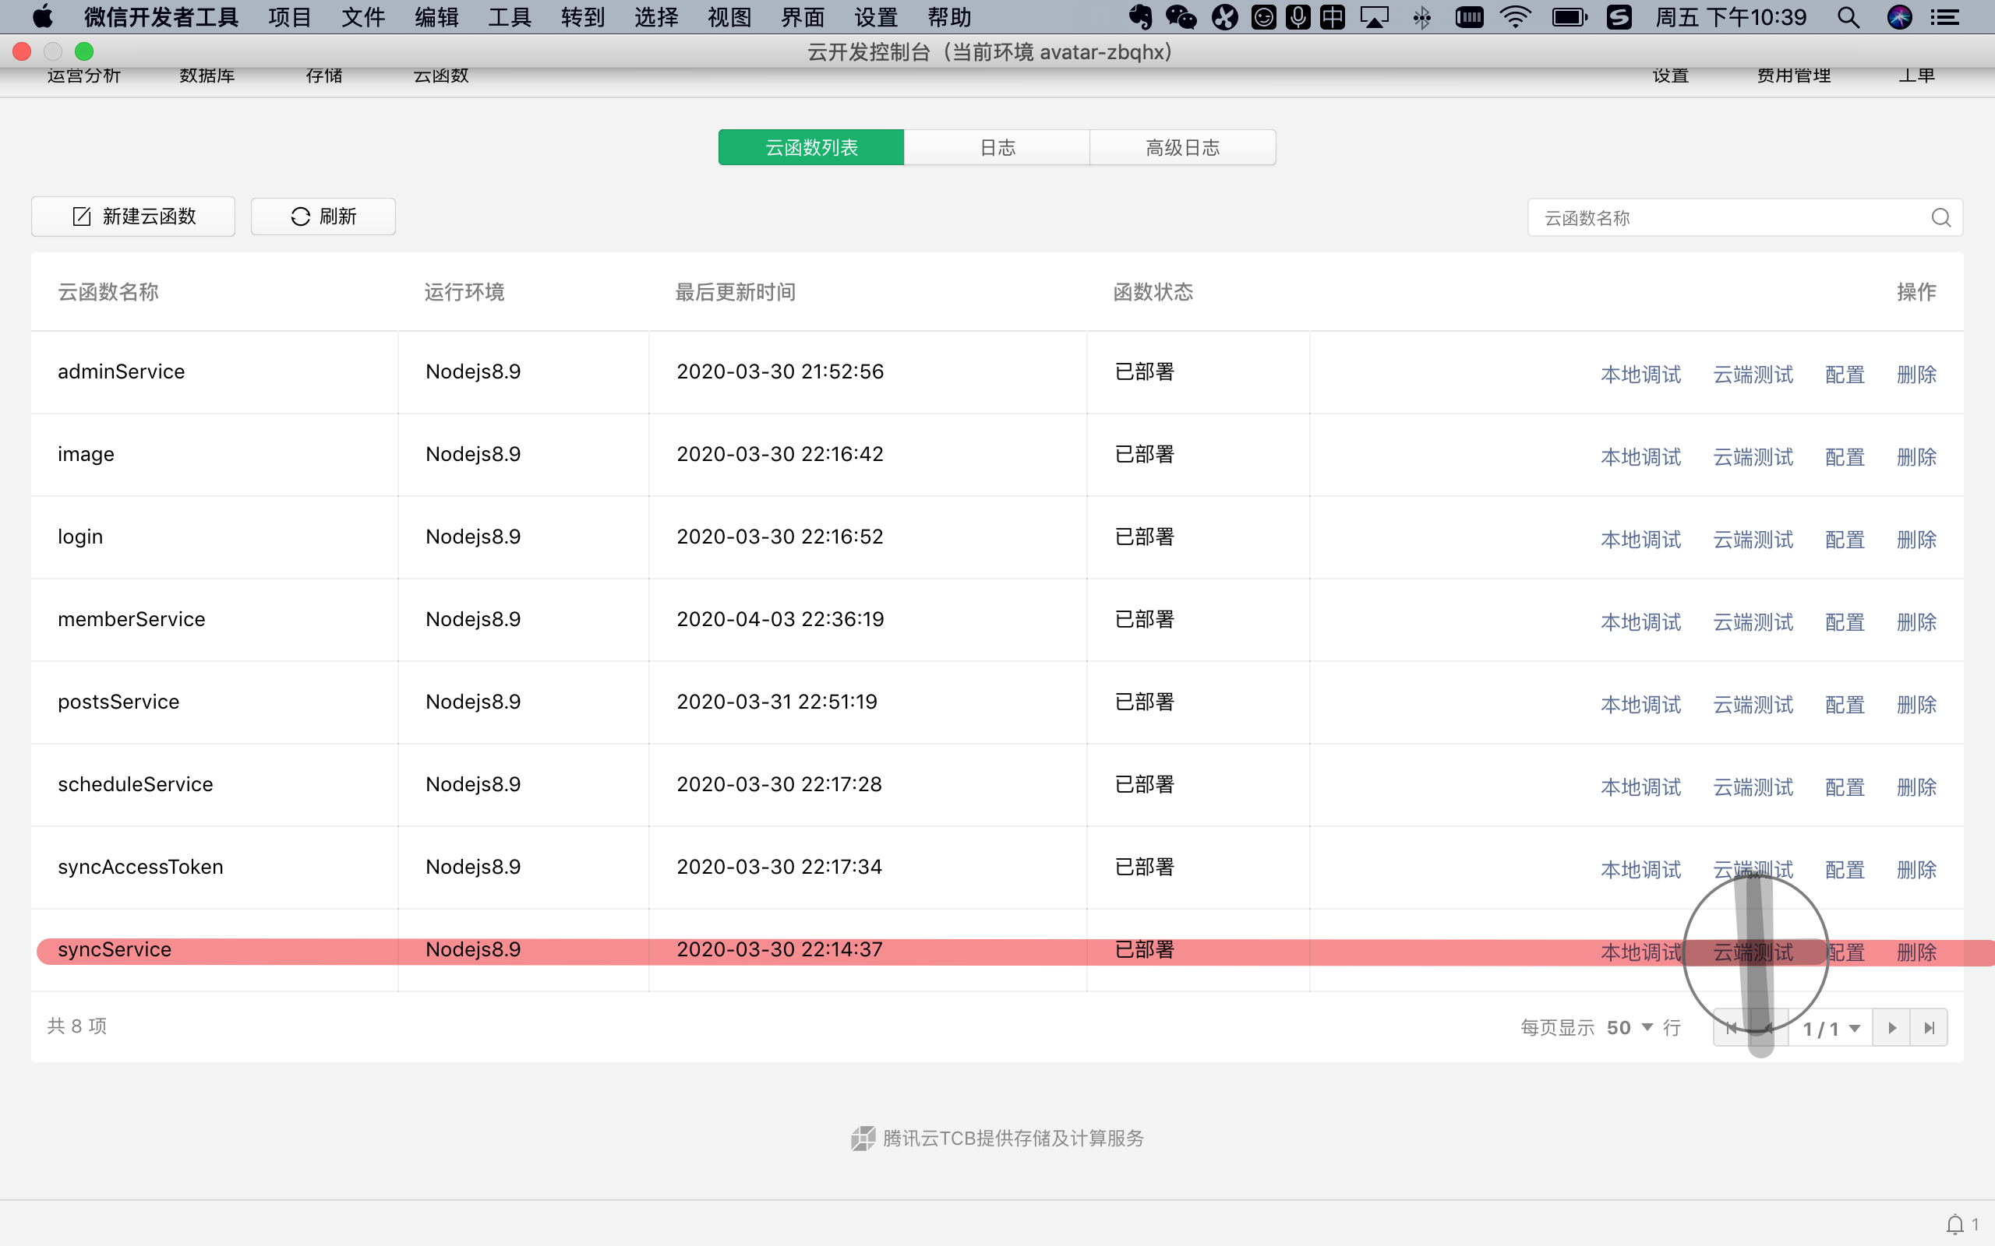The image size is (1995, 1246).
Task: Open the 视图 menu
Action: coord(729,17)
